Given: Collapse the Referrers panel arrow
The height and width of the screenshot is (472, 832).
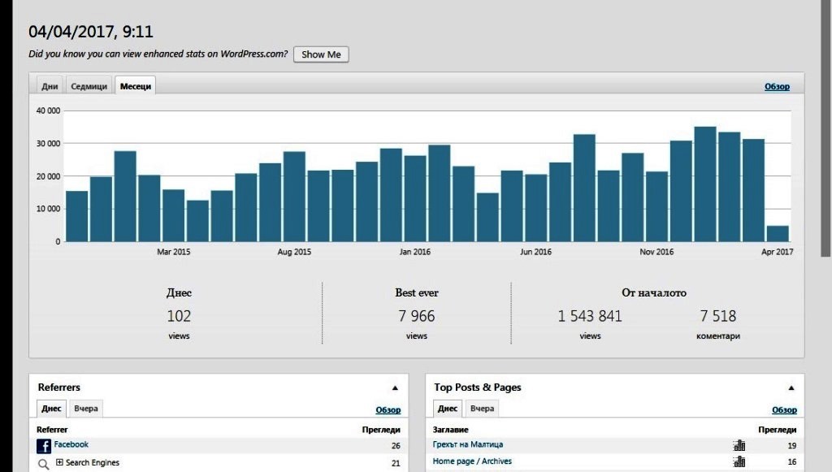Looking at the screenshot, I should tap(395, 388).
